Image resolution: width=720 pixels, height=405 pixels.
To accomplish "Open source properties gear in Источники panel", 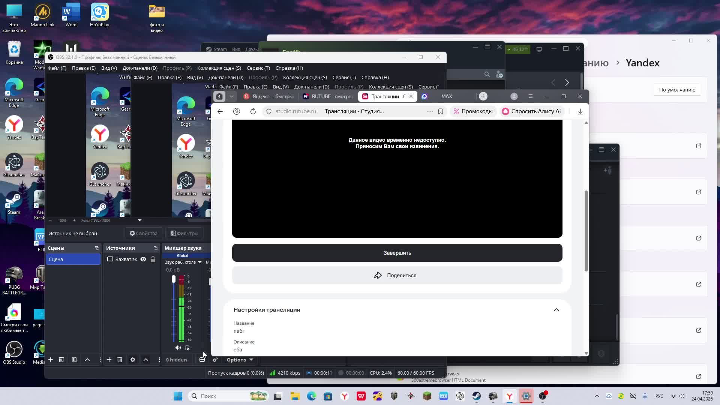I will [x=133, y=360].
